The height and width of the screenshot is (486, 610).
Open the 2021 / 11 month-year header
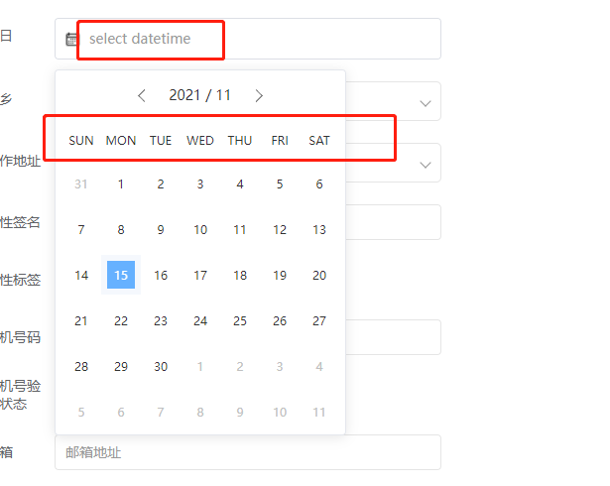(x=200, y=95)
